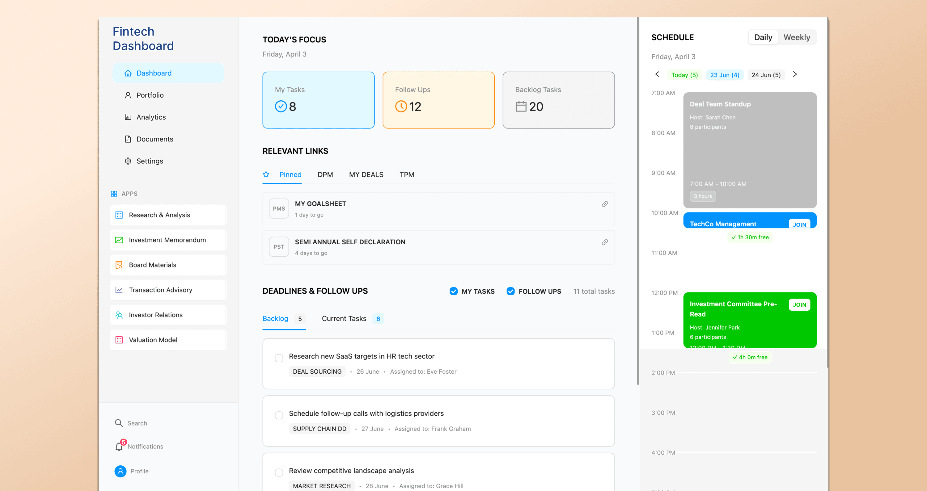Uncheck the FOLLOW UPS filter checkbox
Screen dimensions: 927x491
510,292
